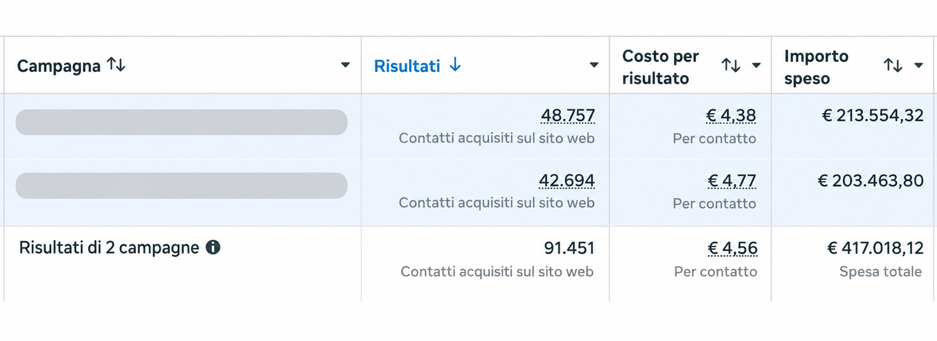This screenshot has width=937, height=341.
Task: Sort by the Campagna column arrows
Action: tap(116, 65)
